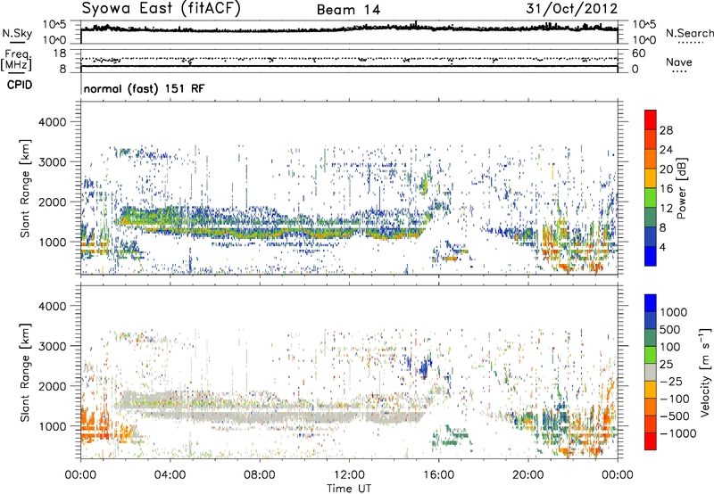Click the Power colorbar value '4'
The width and height of the screenshot is (714, 494).
(662, 247)
